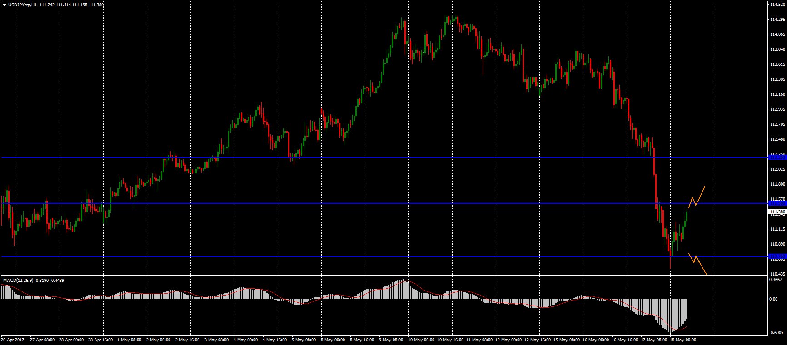Click the MACD histogram's deepest negative bars
787x345 pixels.
coord(671,329)
